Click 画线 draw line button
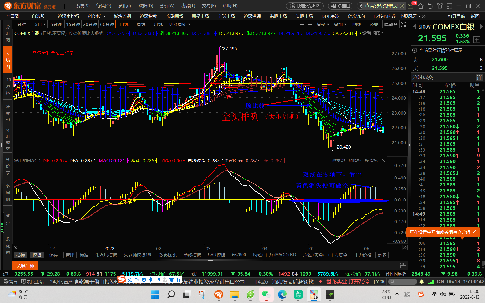485x303 pixels. 357,25
